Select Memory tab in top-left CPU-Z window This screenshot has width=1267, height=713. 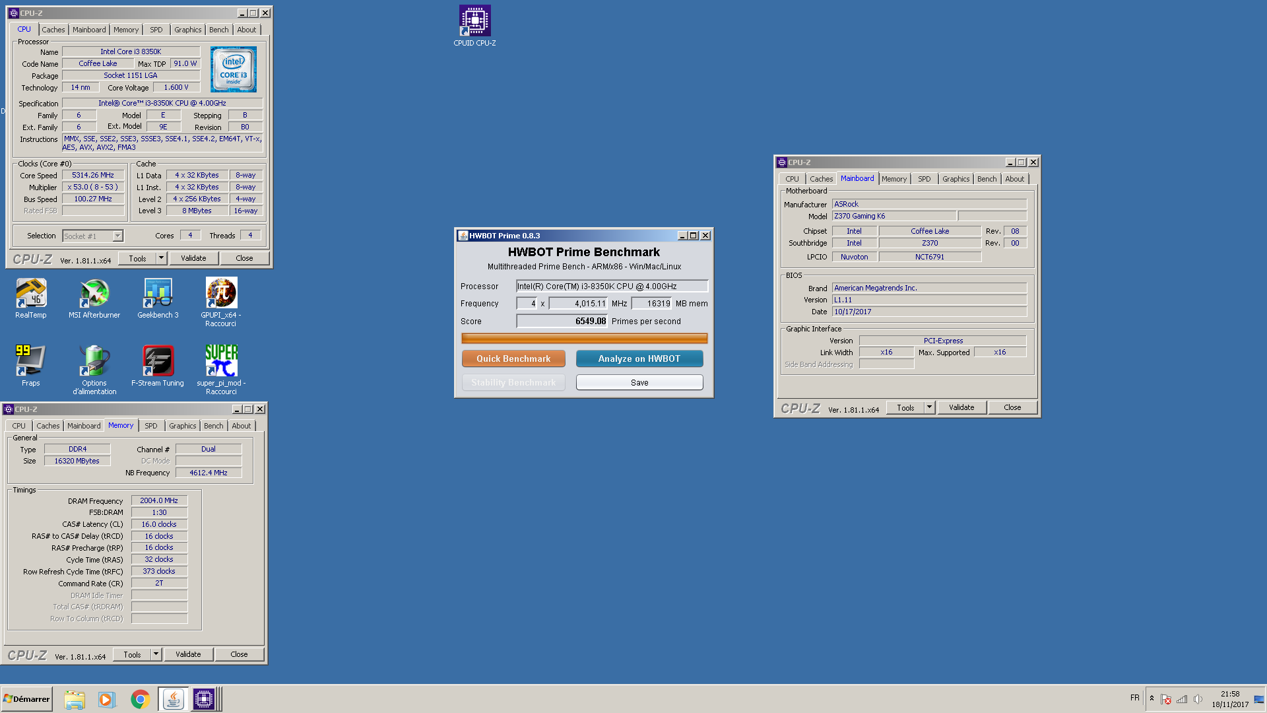[126, 30]
